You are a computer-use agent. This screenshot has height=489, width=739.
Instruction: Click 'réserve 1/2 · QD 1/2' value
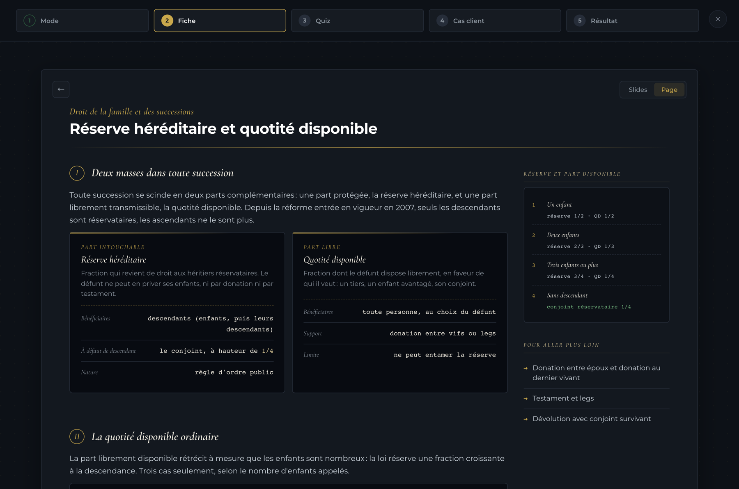[581, 216]
